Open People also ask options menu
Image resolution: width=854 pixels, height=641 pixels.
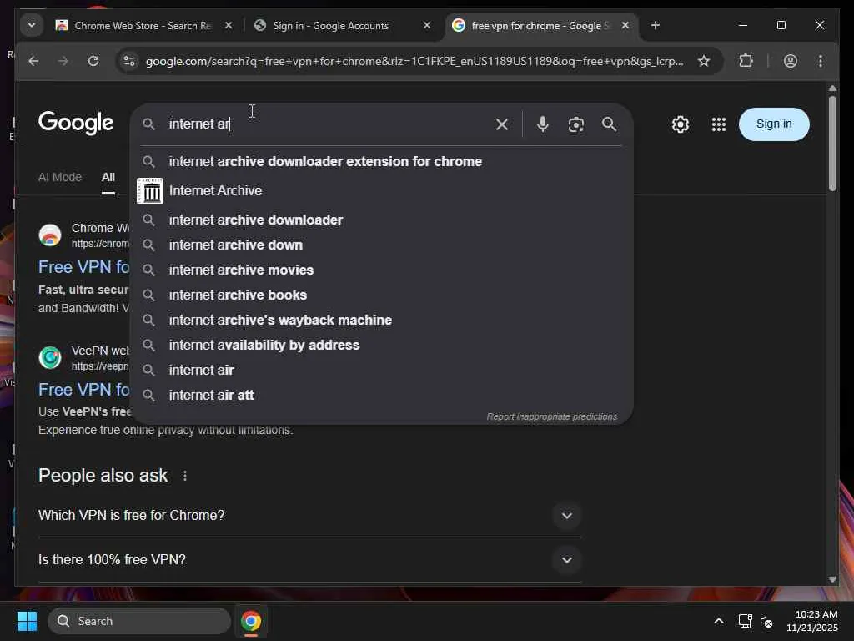point(185,476)
